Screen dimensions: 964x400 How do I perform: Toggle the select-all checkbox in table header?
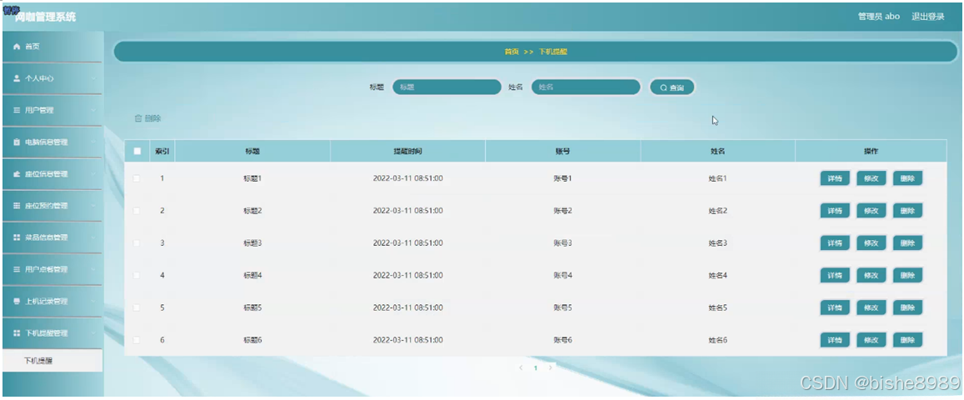(x=137, y=151)
